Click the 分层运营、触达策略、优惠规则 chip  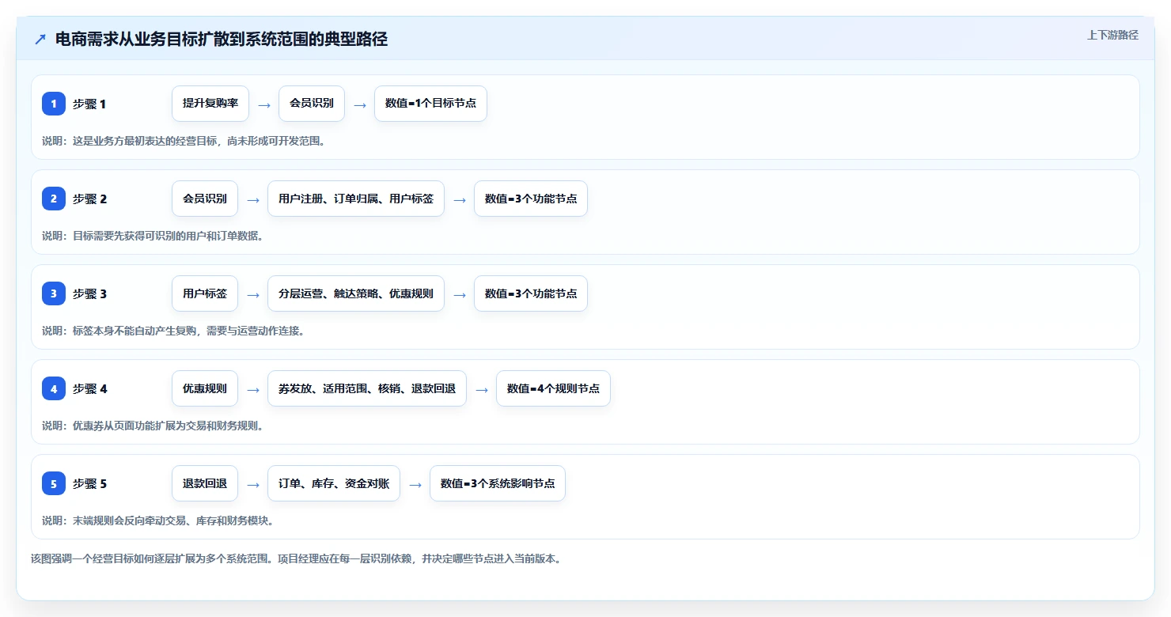[356, 293]
